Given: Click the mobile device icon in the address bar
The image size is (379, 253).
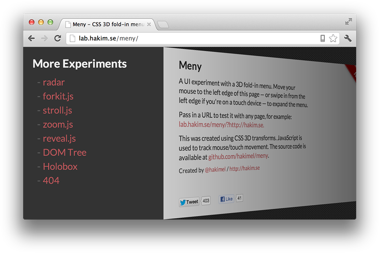Looking at the screenshot, I should pos(322,38).
